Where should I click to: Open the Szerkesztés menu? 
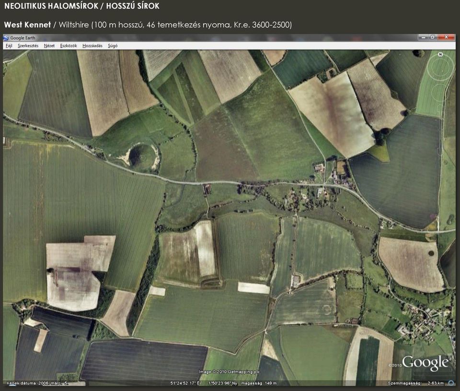click(28, 46)
